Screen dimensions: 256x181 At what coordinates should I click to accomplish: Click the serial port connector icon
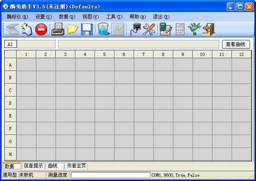135,29
